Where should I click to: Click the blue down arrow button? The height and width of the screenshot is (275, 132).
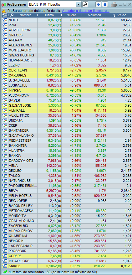click(99, 4)
